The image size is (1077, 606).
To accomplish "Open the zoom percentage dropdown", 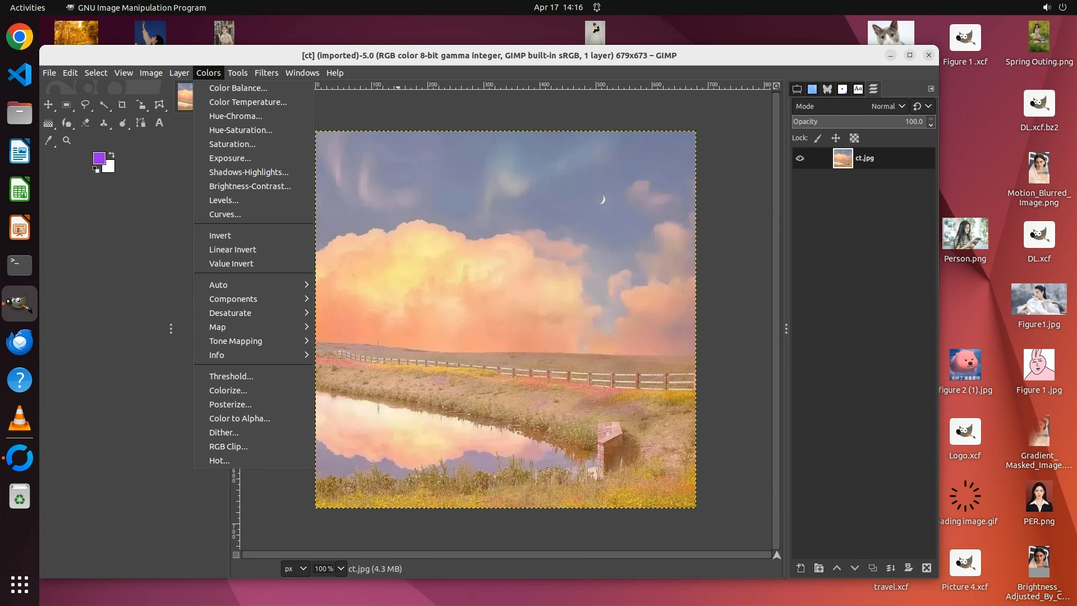I will tap(341, 569).
